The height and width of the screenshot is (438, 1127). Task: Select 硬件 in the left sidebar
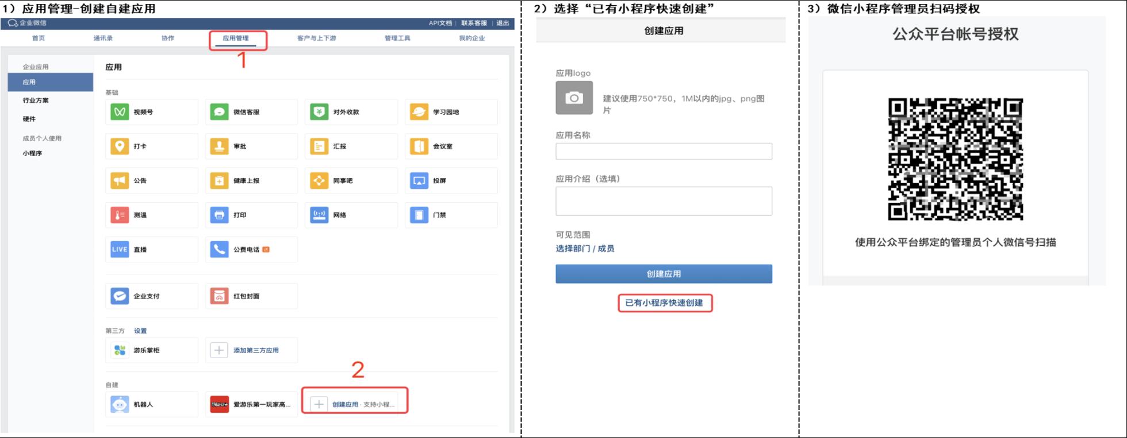click(x=29, y=119)
